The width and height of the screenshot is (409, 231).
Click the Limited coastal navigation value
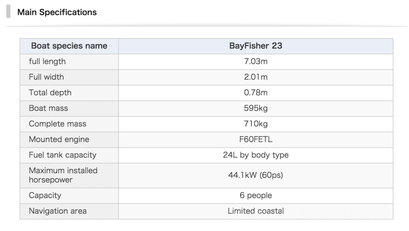(x=256, y=211)
